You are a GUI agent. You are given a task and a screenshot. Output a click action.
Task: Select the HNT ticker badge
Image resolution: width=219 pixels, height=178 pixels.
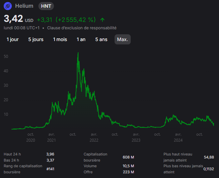pyautogui.click(x=46, y=6)
